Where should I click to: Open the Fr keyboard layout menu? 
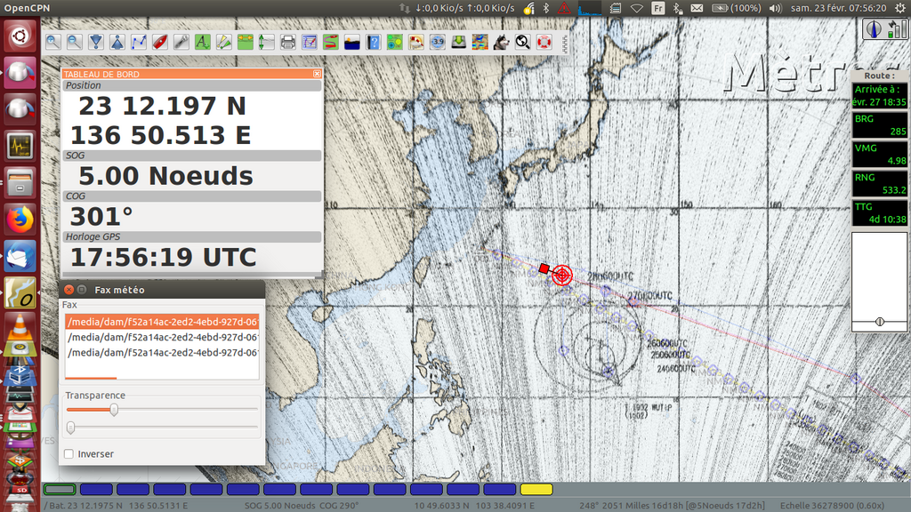tap(658, 8)
